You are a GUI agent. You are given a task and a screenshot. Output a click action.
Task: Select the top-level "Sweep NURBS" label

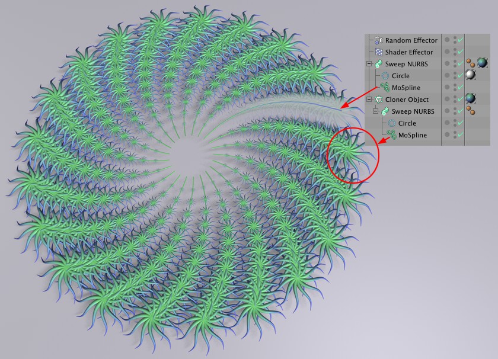coord(407,64)
